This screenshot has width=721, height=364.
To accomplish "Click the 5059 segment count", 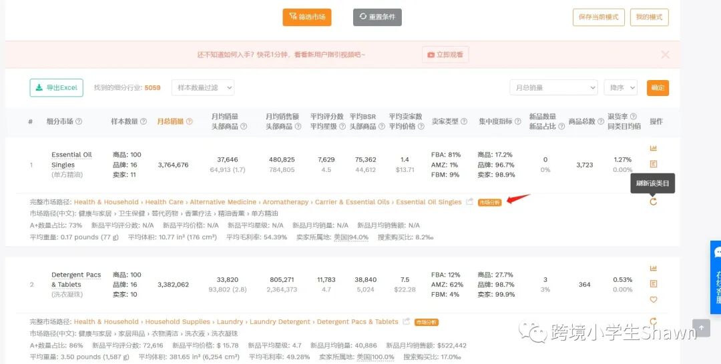I will (152, 88).
